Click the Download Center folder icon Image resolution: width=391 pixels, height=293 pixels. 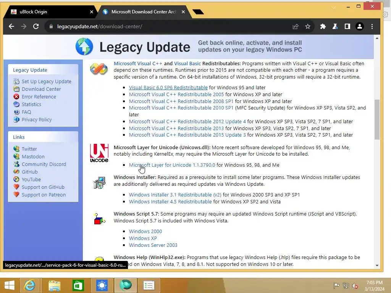coord(16,89)
